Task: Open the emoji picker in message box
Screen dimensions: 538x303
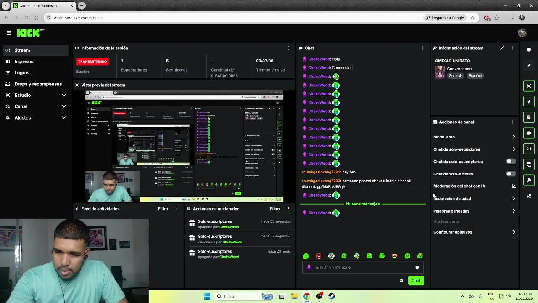Action: [417, 267]
